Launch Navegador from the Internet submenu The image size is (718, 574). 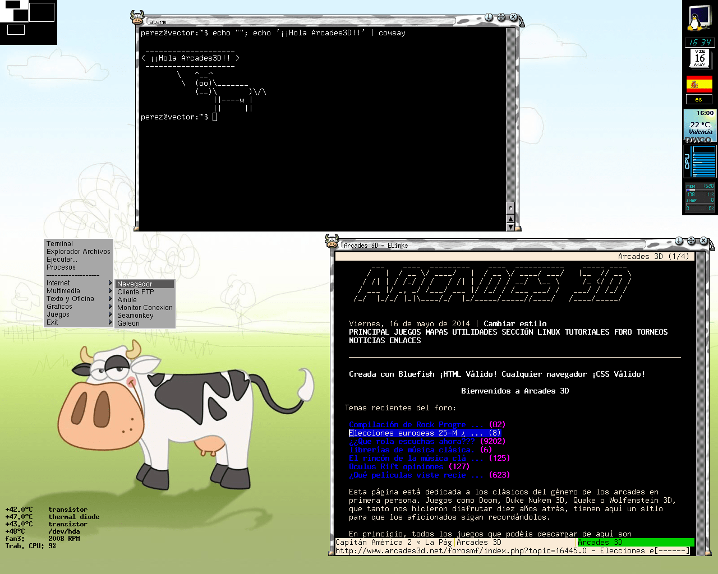coord(145,284)
